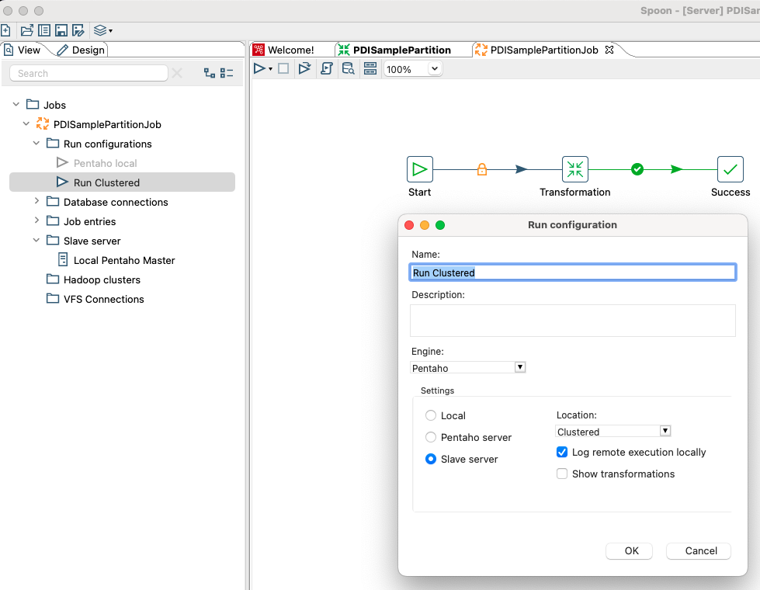Open the database explorer icon
The image size is (760, 590).
348,68
